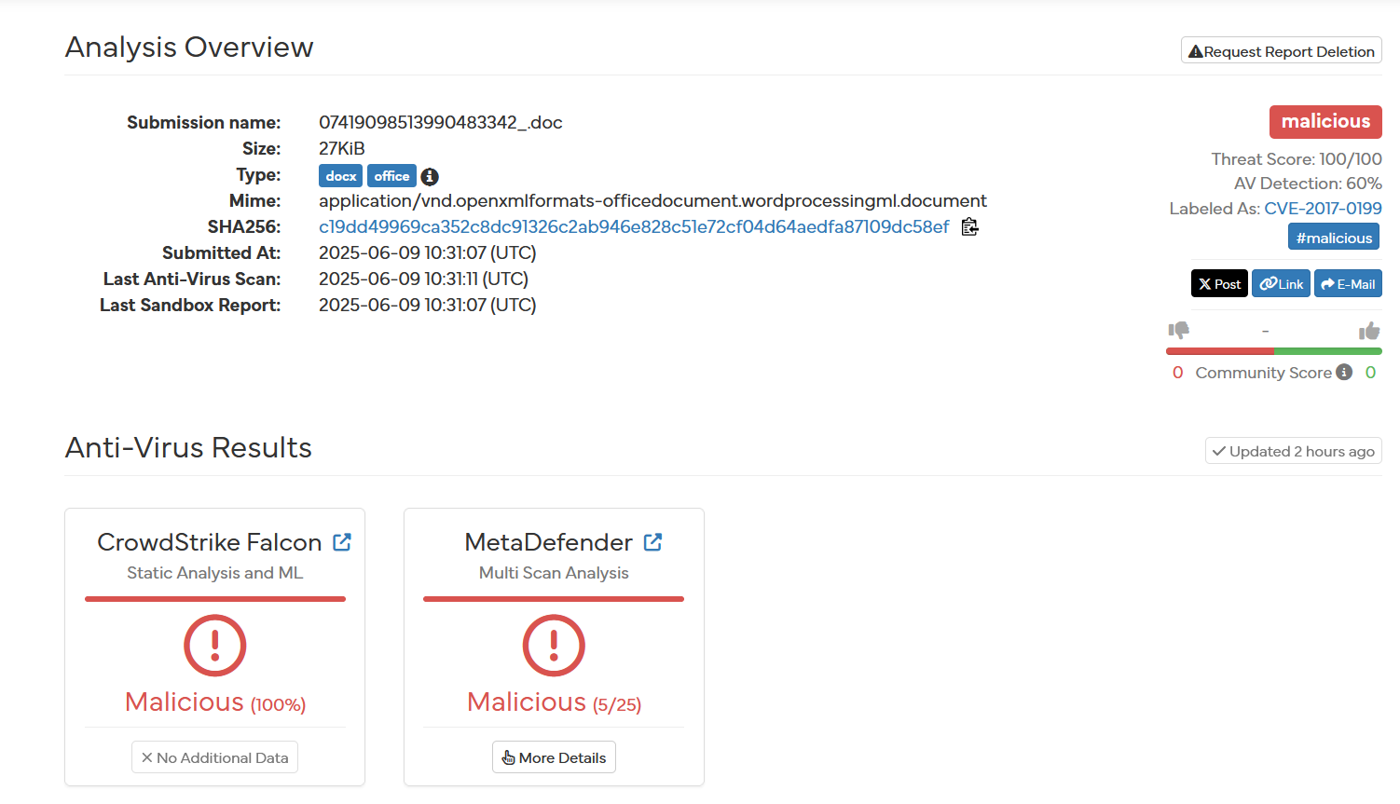Click the CrowdStrike malicious alert icon
The height and width of the screenshot is (804, 1400).
click(215, 645)
